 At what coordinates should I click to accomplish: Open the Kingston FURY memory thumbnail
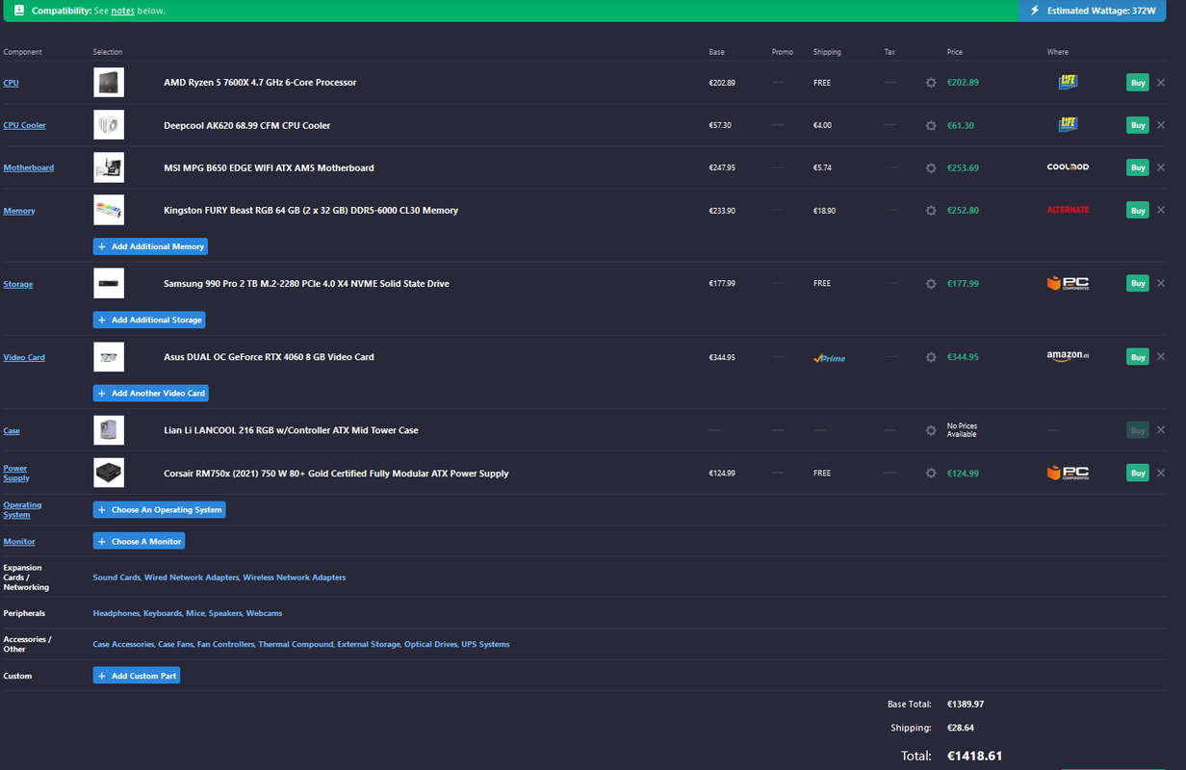tap(109, 210)
